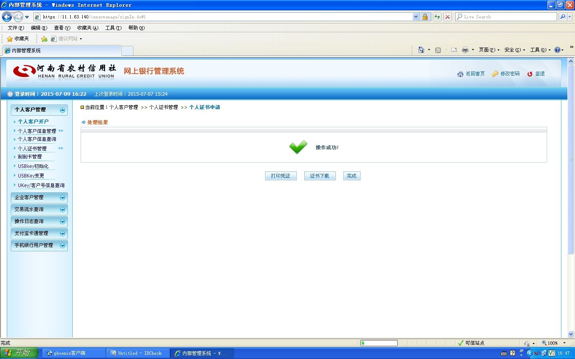Viewport: 575px width, 359px height.
Task: Open the 工具(T) menu
Action: pyautogui.click(x=113, y=28)
